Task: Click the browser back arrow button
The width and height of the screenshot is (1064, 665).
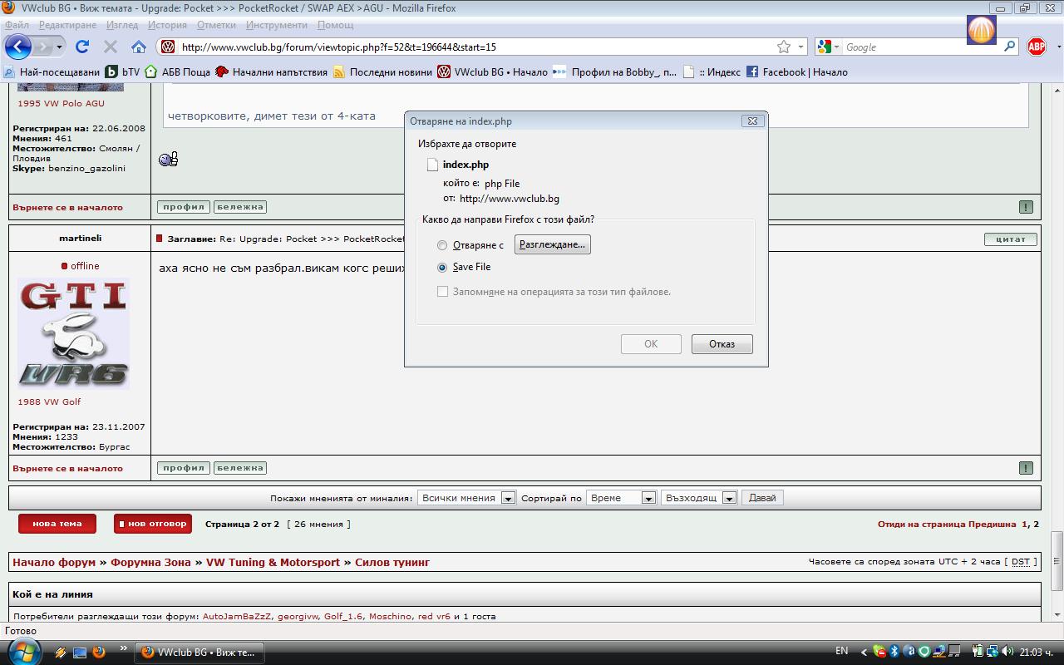Action: [x=18, y=47]
